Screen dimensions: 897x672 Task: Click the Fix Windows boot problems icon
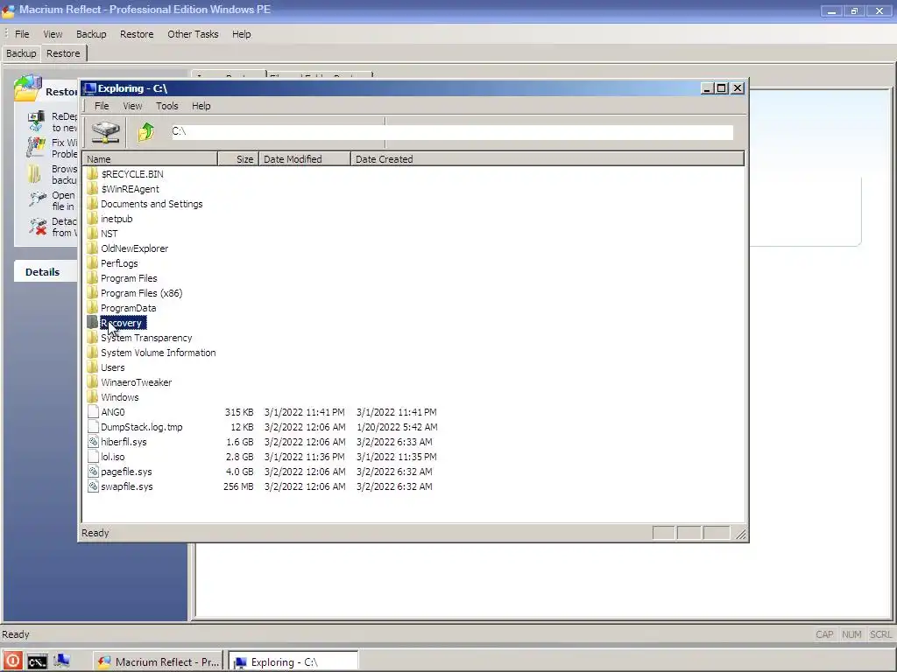point(36,148)
